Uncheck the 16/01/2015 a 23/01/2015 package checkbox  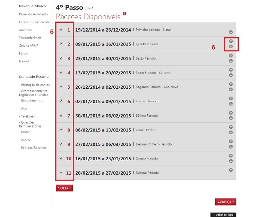(61, 158)
